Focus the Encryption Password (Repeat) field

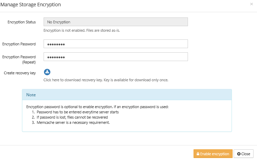pyautogui.click(x=115, y=57)
